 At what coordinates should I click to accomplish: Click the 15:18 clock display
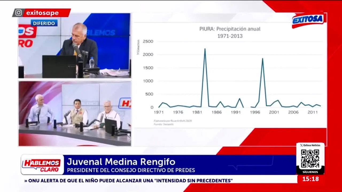click(310, 179)
